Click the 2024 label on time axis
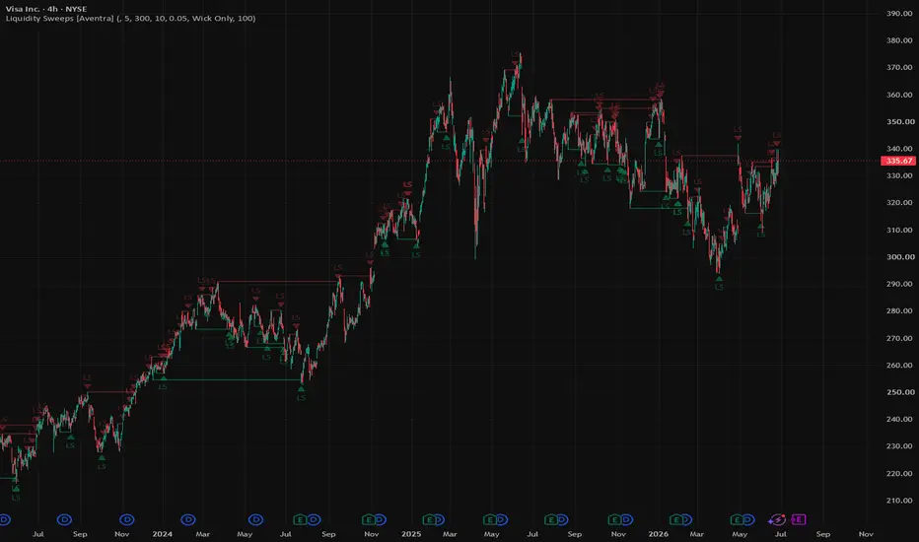Viewport: 919px width, 542px height. pyautogui.click(x=163, y=534)
